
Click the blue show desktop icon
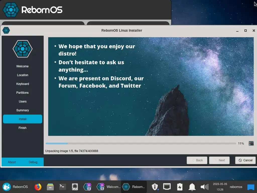click(251, 187)
